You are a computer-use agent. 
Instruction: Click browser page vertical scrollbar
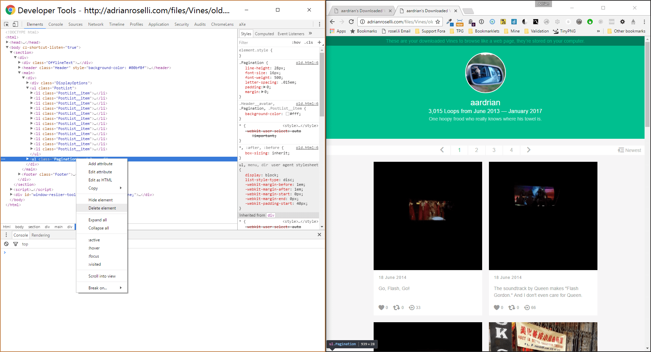(x=647, y=85)
